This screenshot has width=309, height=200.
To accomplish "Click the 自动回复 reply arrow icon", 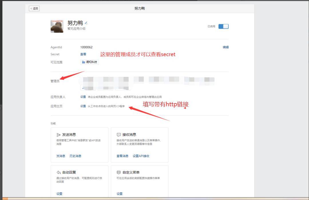I will (x=59, y=172).
